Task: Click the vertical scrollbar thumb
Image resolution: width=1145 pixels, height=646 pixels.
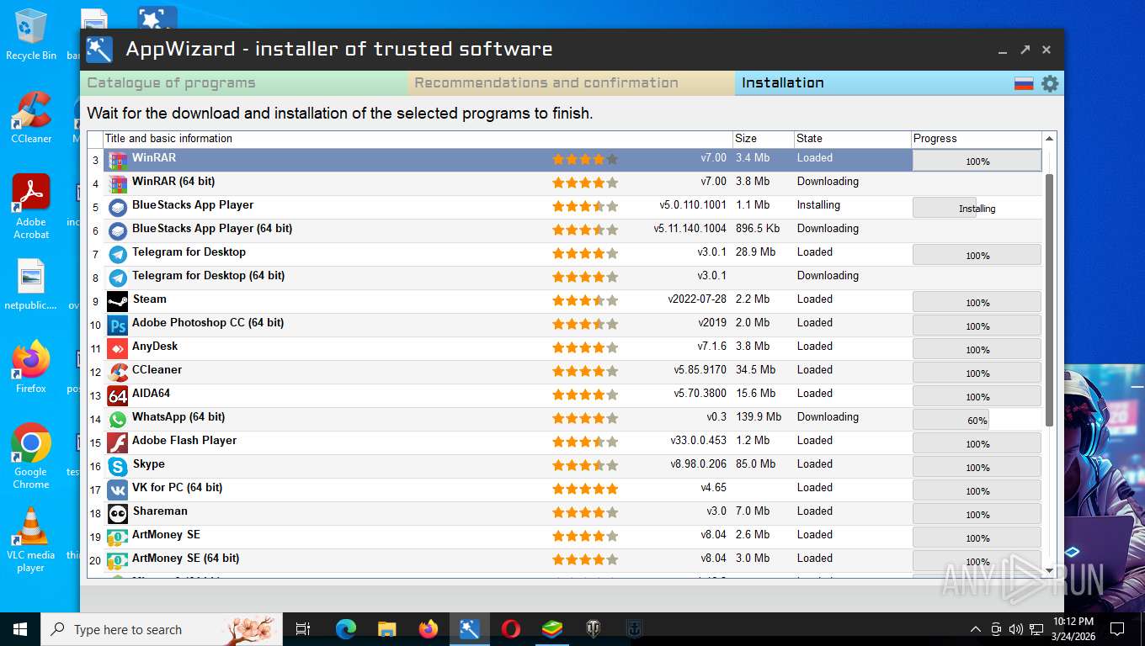Action: click(x=1049, y=299)
